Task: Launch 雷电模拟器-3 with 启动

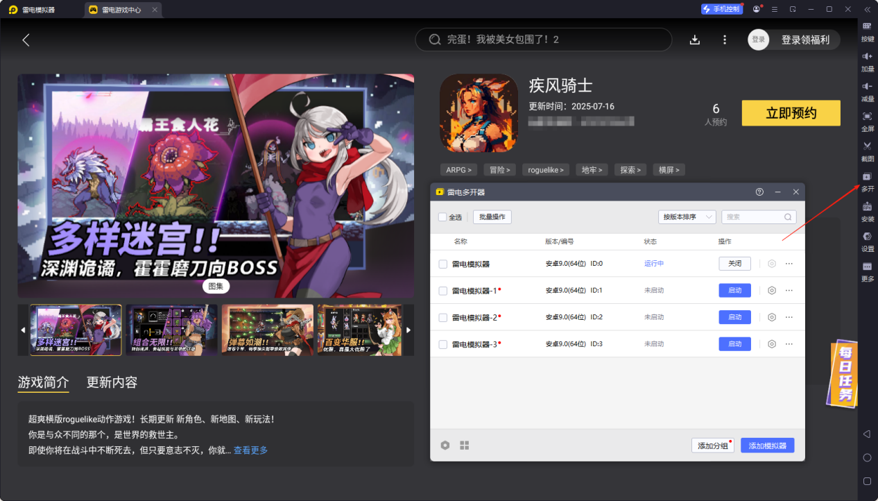Action: (734, 343)
